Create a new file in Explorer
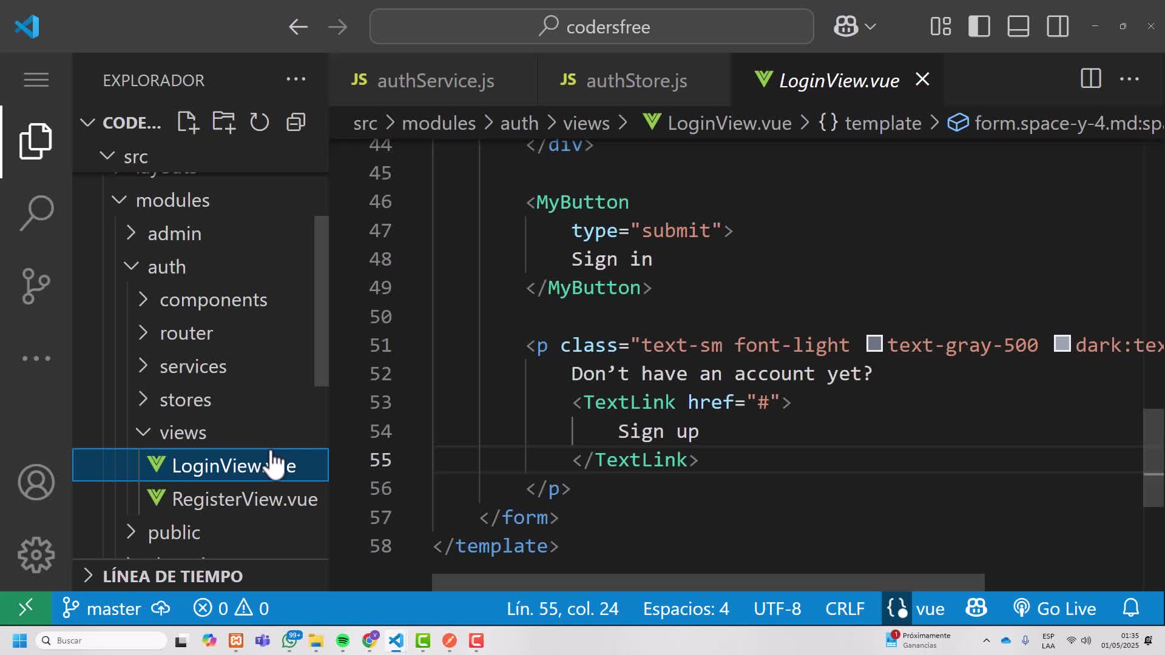Image resolution: width=1165 pixels, height=655 pixels. 188,122
